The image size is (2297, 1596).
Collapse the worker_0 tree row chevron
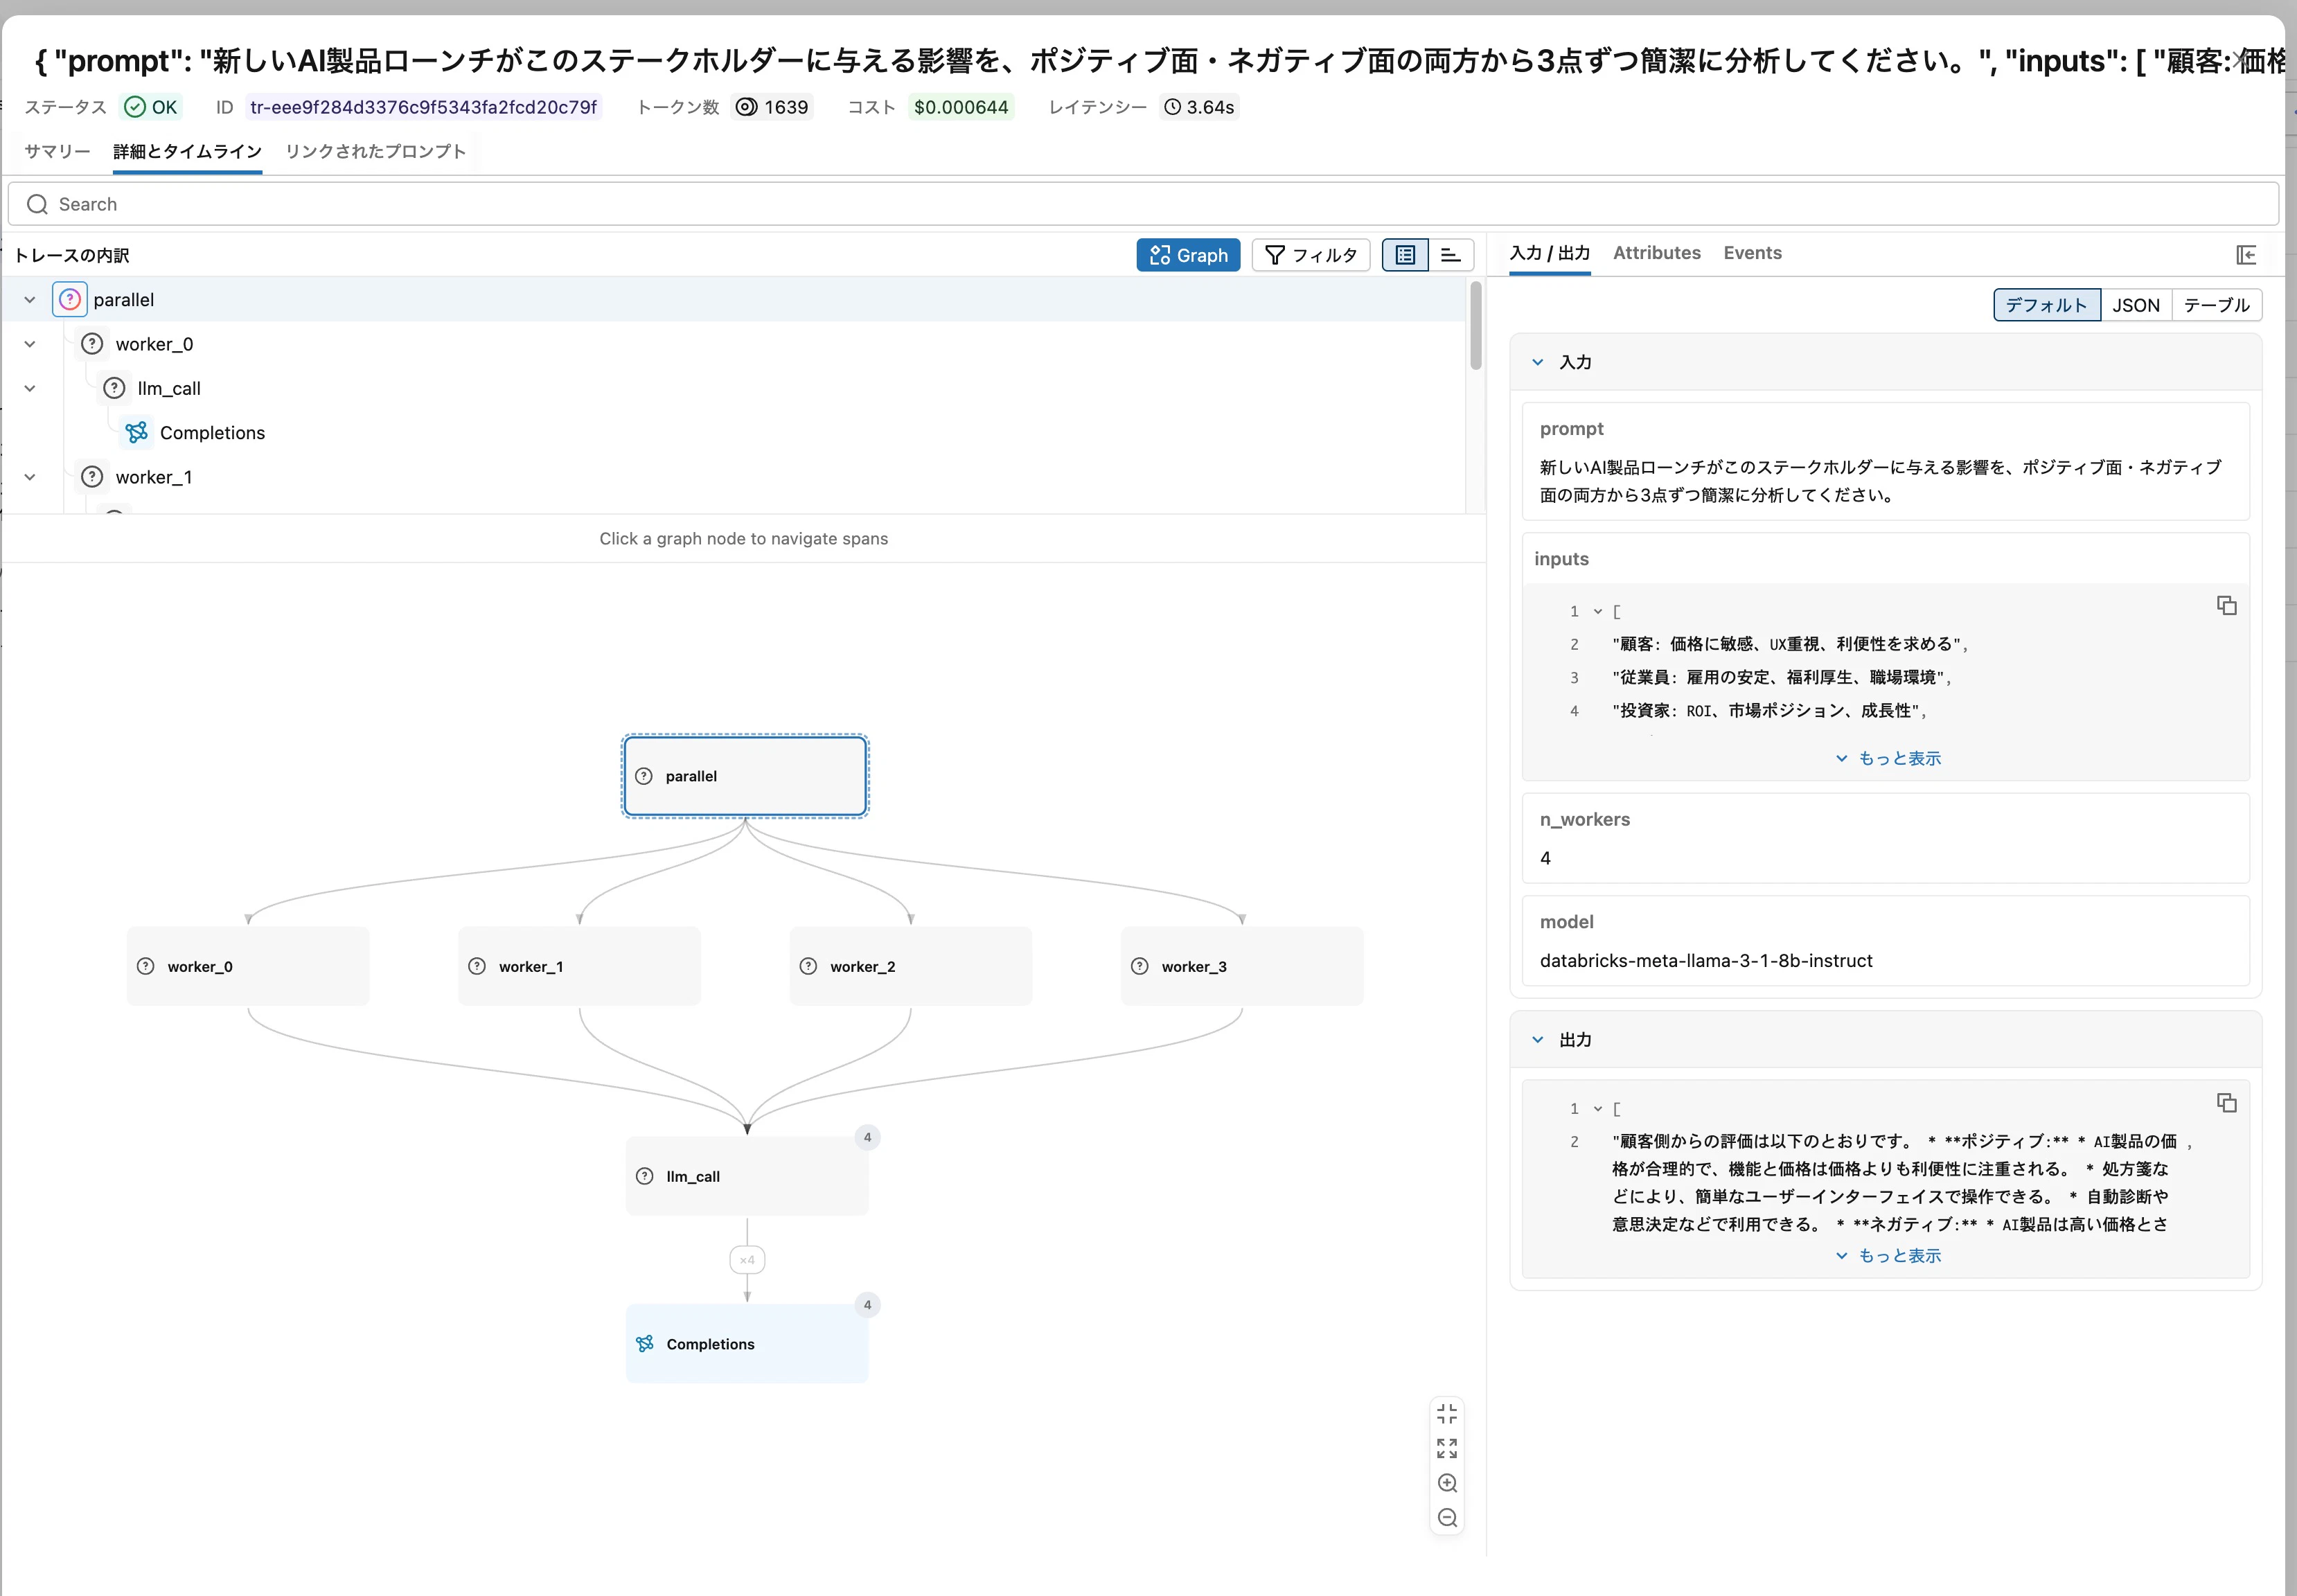coord(30,344)
